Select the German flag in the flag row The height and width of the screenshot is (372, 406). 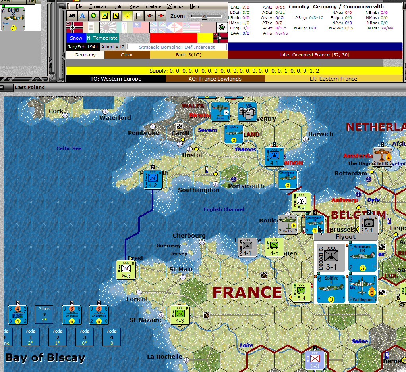[x=75, y=27]
